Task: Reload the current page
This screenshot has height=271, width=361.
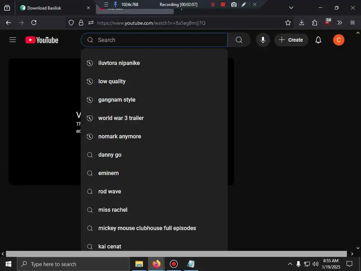Action: [x=34, y=23]
